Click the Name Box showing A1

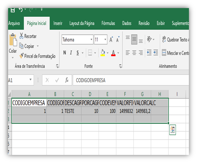point(19,80)
